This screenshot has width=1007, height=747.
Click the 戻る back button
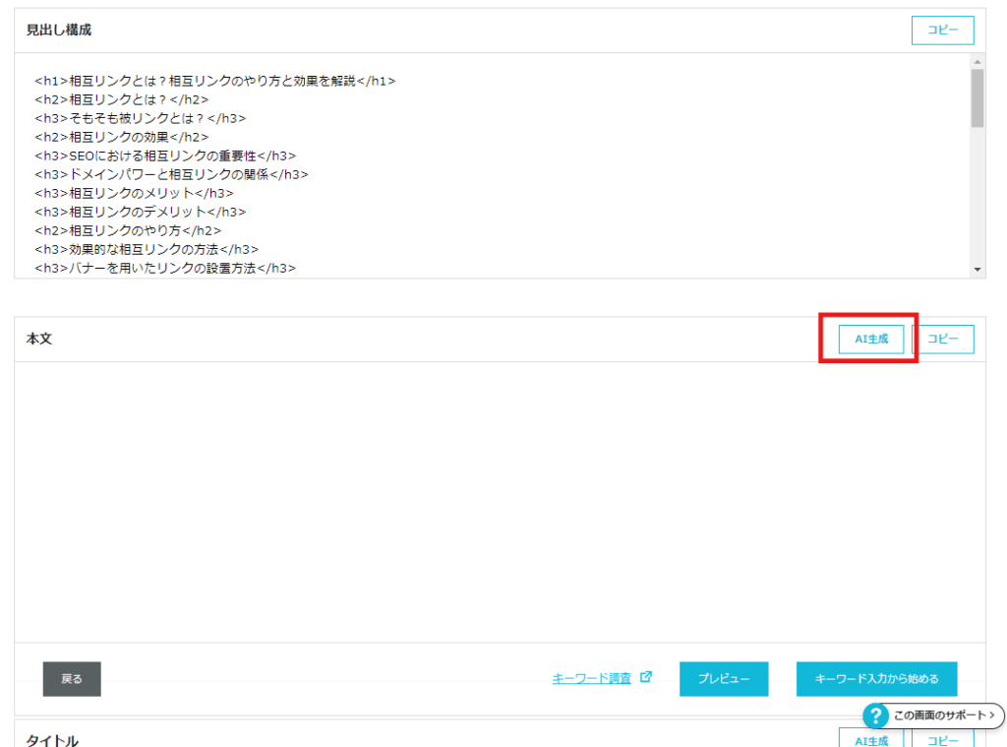tap(72, 678)
